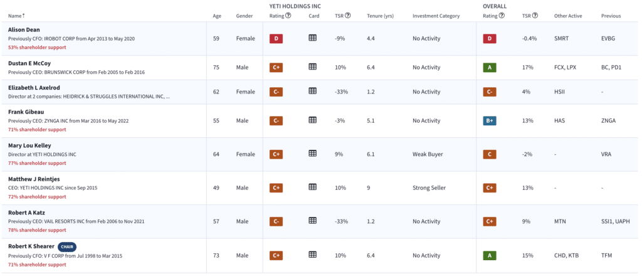Click 53% shareholder support under Alison Dean

[x=37, y=48]
